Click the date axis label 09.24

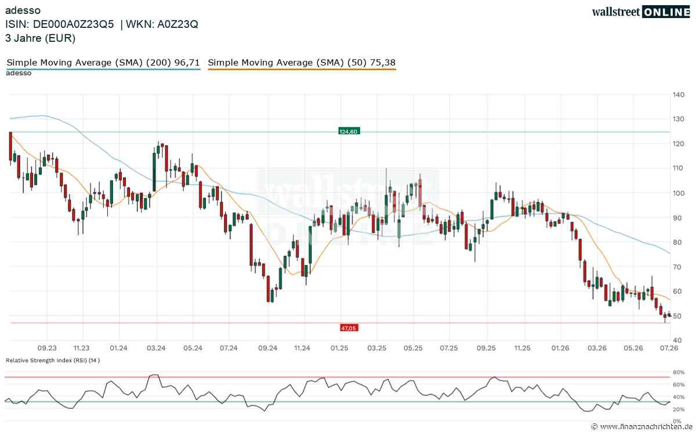point(267,348)
